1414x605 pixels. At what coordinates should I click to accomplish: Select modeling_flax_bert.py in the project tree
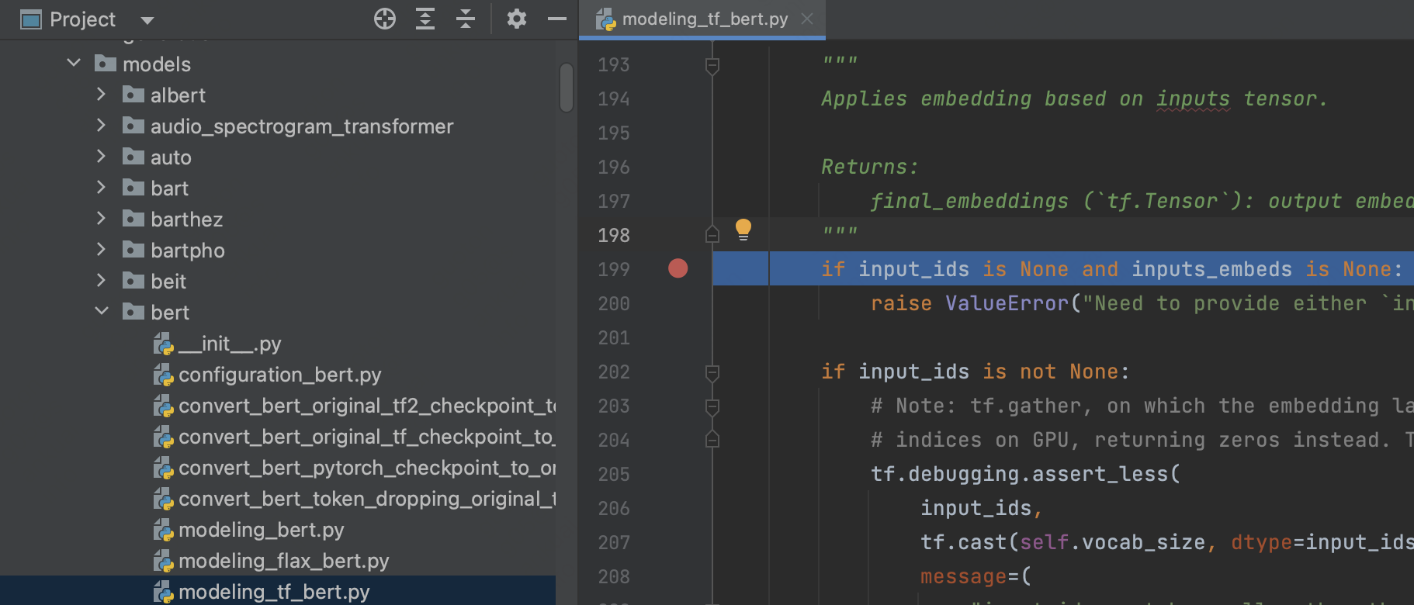pos(283,561)
